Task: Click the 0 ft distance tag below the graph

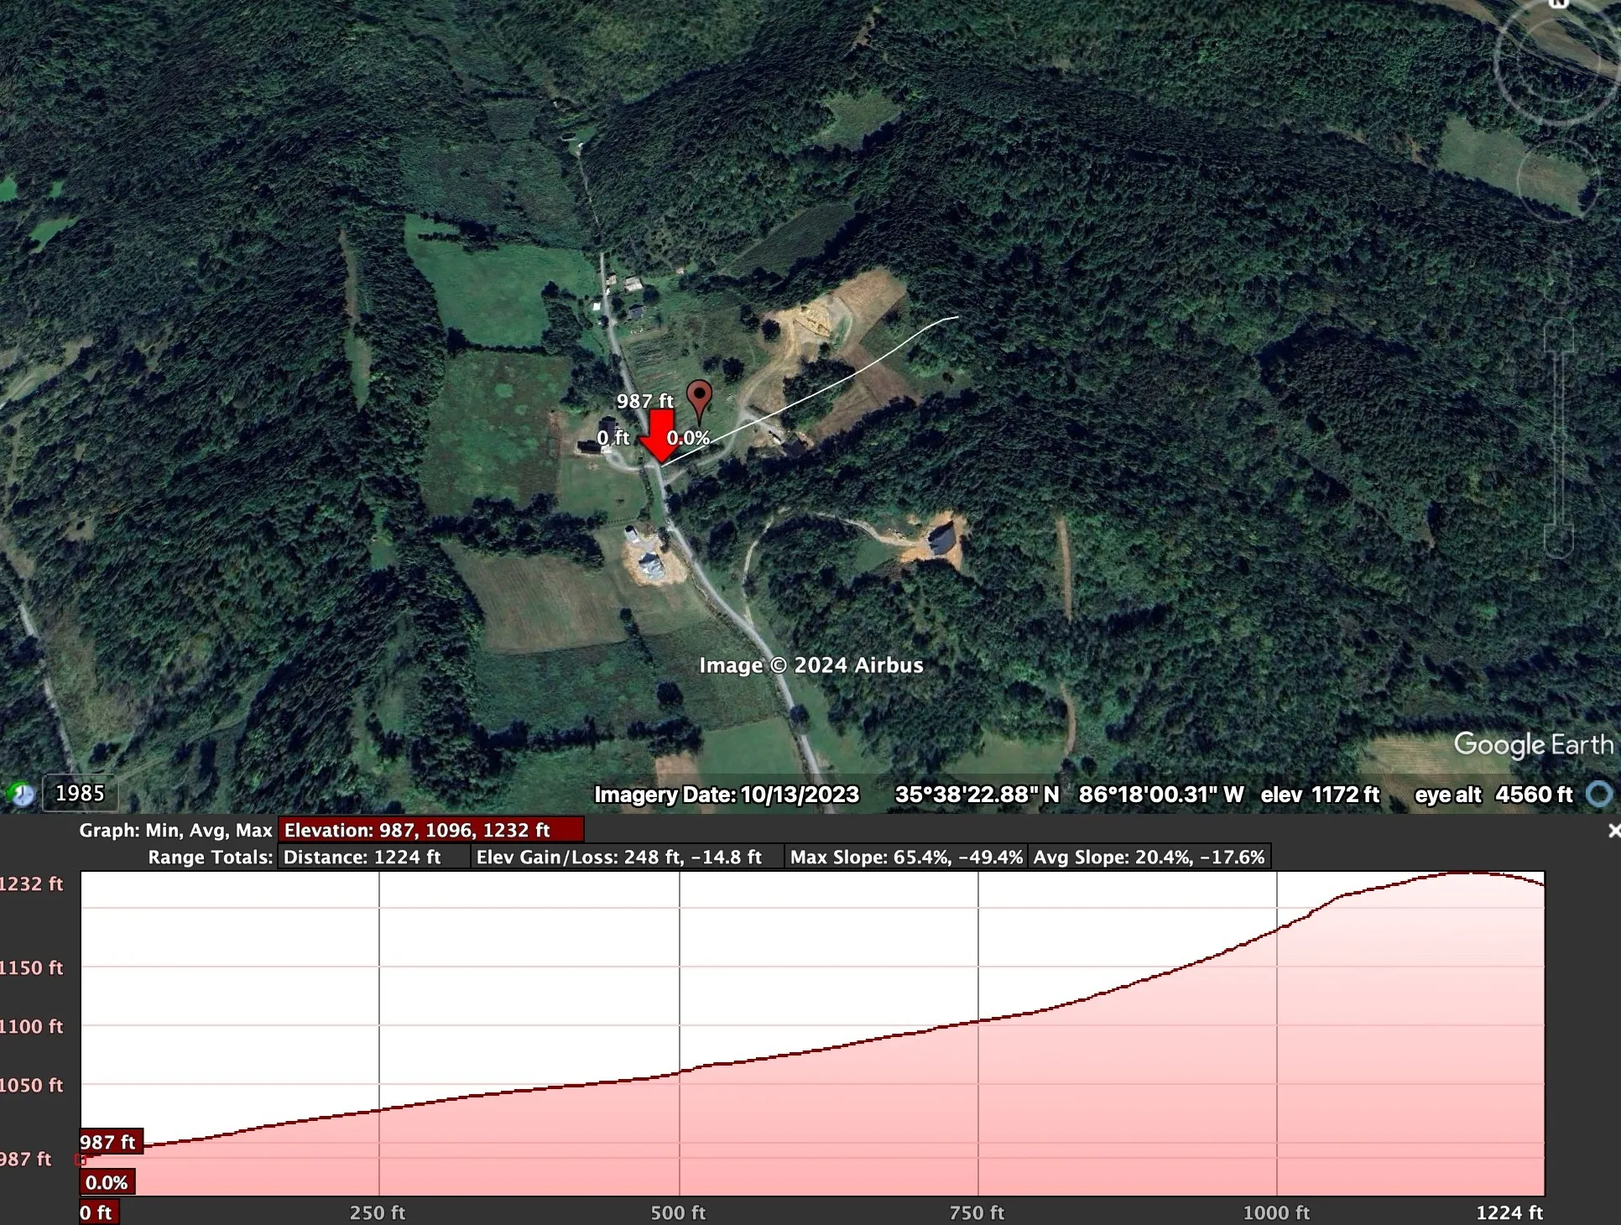Action: click(x=97, y=1212)
